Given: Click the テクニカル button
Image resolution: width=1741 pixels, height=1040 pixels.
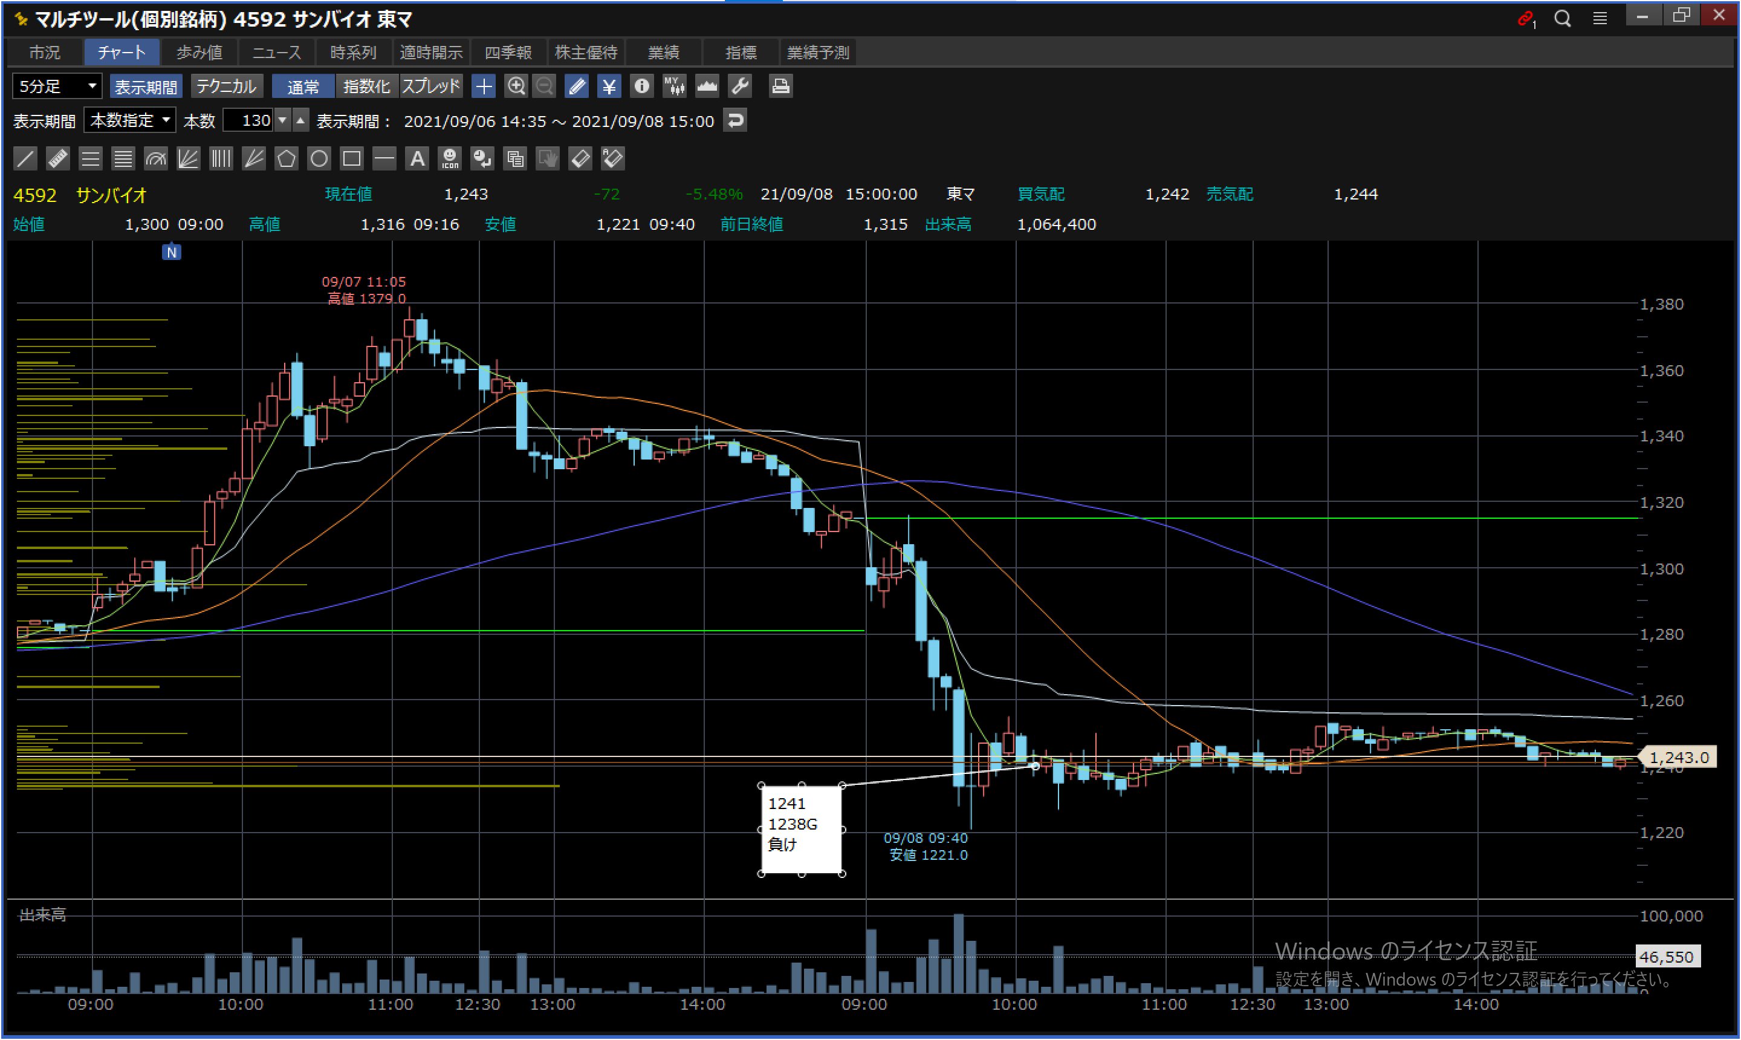Looking at the screenshot, I should point(225,86).
